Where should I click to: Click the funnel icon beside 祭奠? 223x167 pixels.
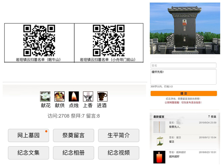point(209,116)
